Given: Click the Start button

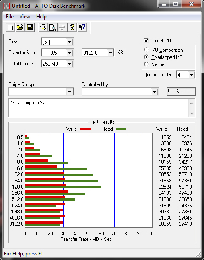Looking at the screenshot, I should 181,92.
